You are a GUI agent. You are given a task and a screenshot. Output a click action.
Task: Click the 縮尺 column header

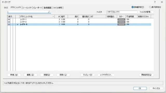[x=64, y=17]
